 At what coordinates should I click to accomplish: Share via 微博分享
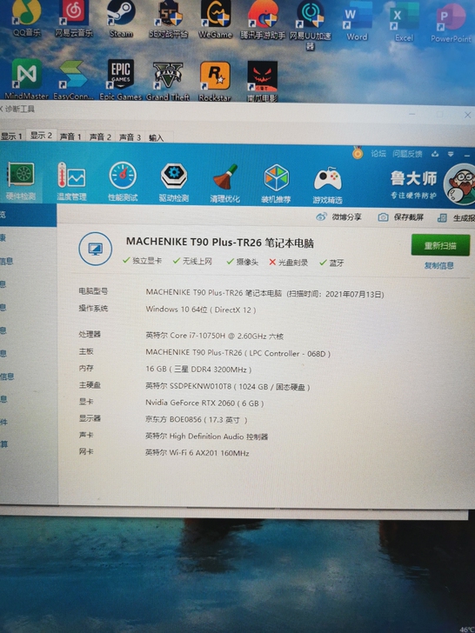click(x=338, y=217)
